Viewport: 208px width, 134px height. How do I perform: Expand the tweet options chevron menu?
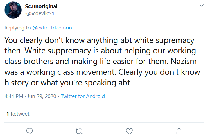click(x=202, y=6)
